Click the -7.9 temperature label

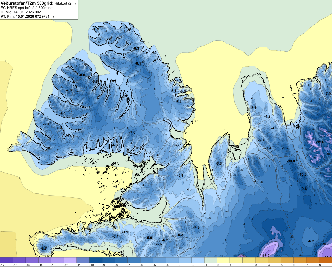(x=328, y=94)
